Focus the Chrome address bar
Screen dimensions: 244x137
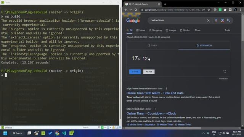(x=172, y=10)
